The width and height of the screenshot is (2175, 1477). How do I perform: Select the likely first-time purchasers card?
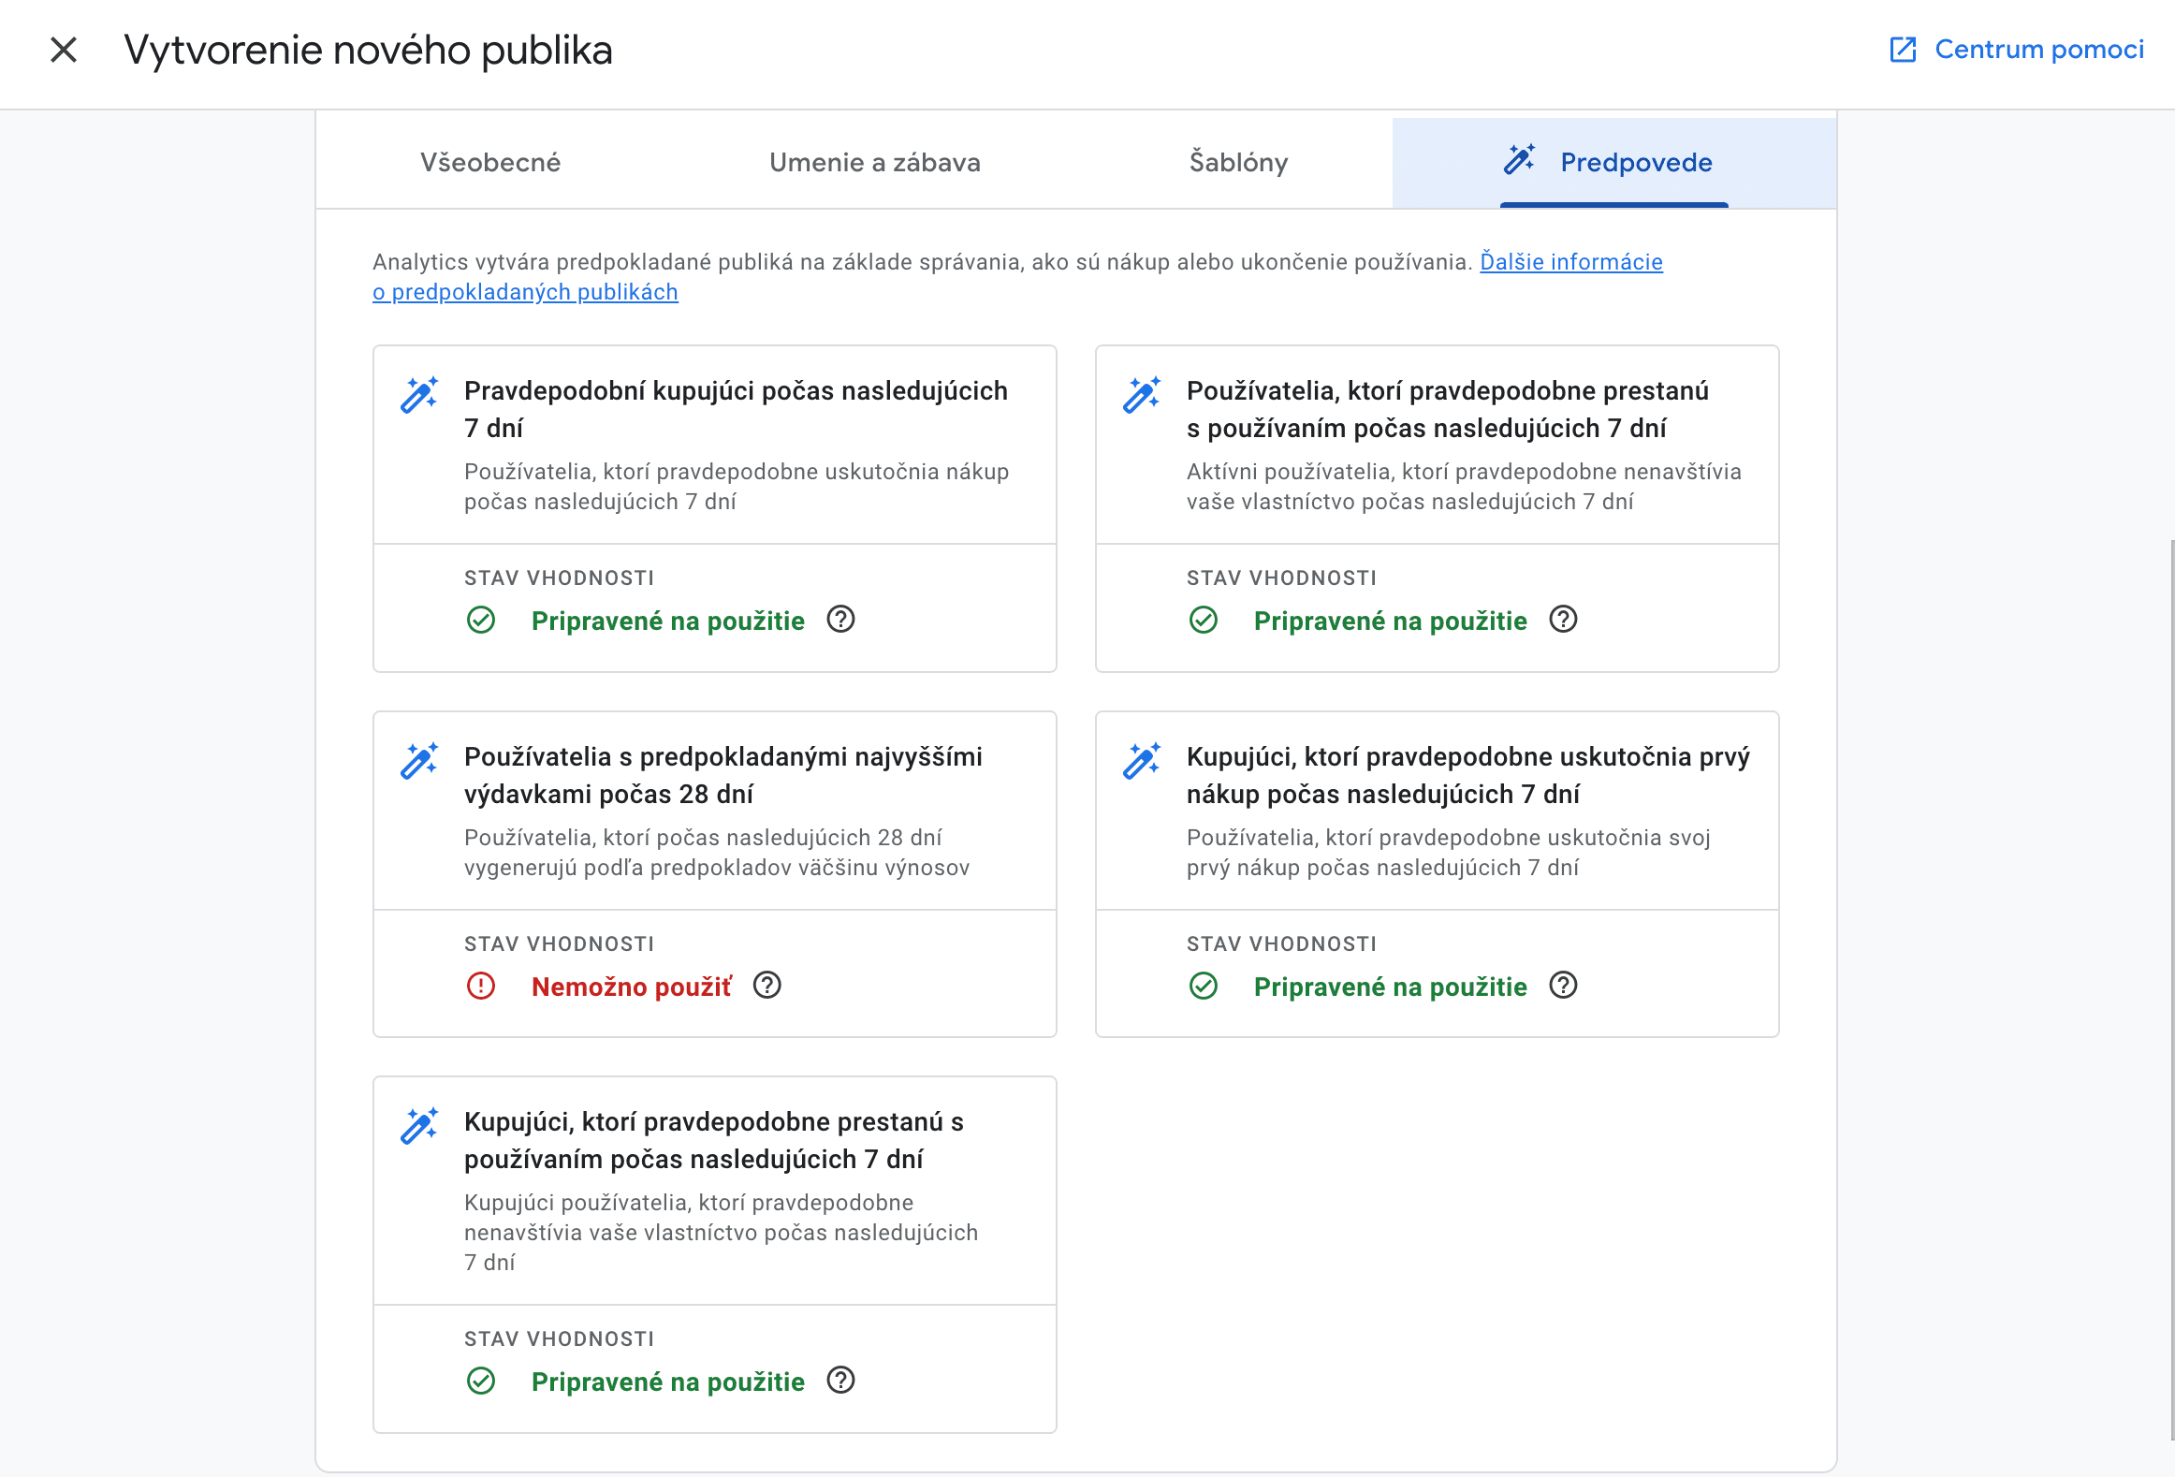point(1467,775)
